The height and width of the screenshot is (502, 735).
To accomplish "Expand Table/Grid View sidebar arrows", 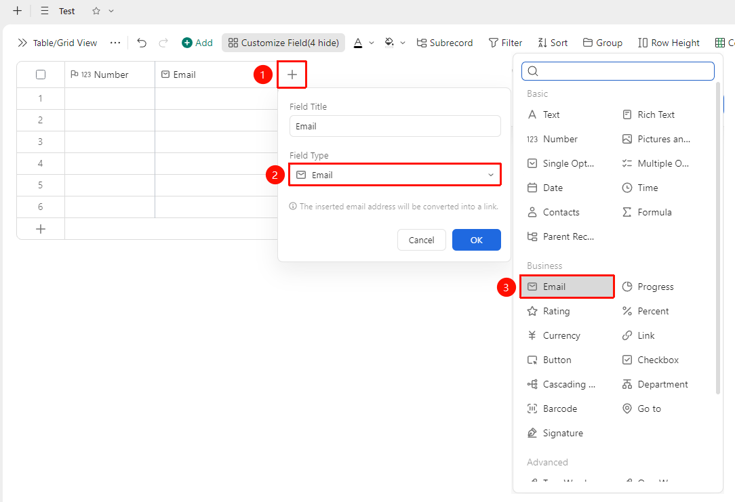I will 22,43.
